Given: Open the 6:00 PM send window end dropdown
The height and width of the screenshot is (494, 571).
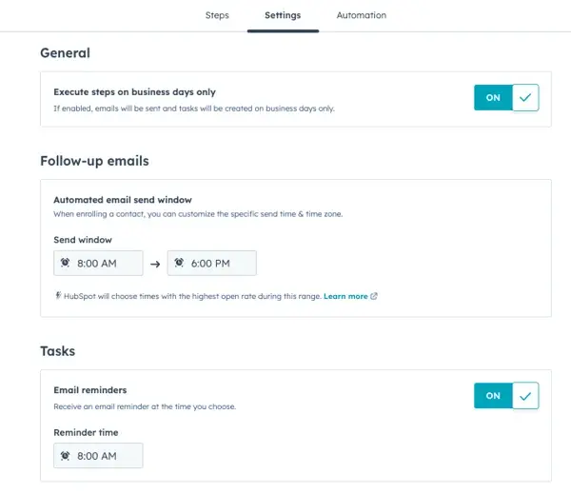Looking at the screenshot, I should tap(211, 264).
